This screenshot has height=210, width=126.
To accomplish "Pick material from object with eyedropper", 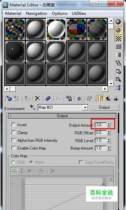I will [x=33, y=107].
